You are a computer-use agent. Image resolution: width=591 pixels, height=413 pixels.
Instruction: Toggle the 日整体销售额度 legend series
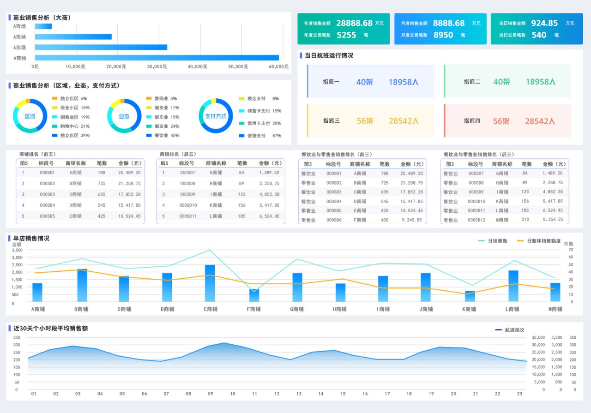click(538, 241)
